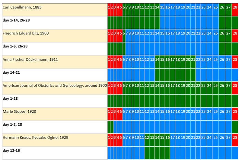240x160 pixels.
Task: Click red day 28 in Carl Capellmann row
Action: click(x=235, y=7)
